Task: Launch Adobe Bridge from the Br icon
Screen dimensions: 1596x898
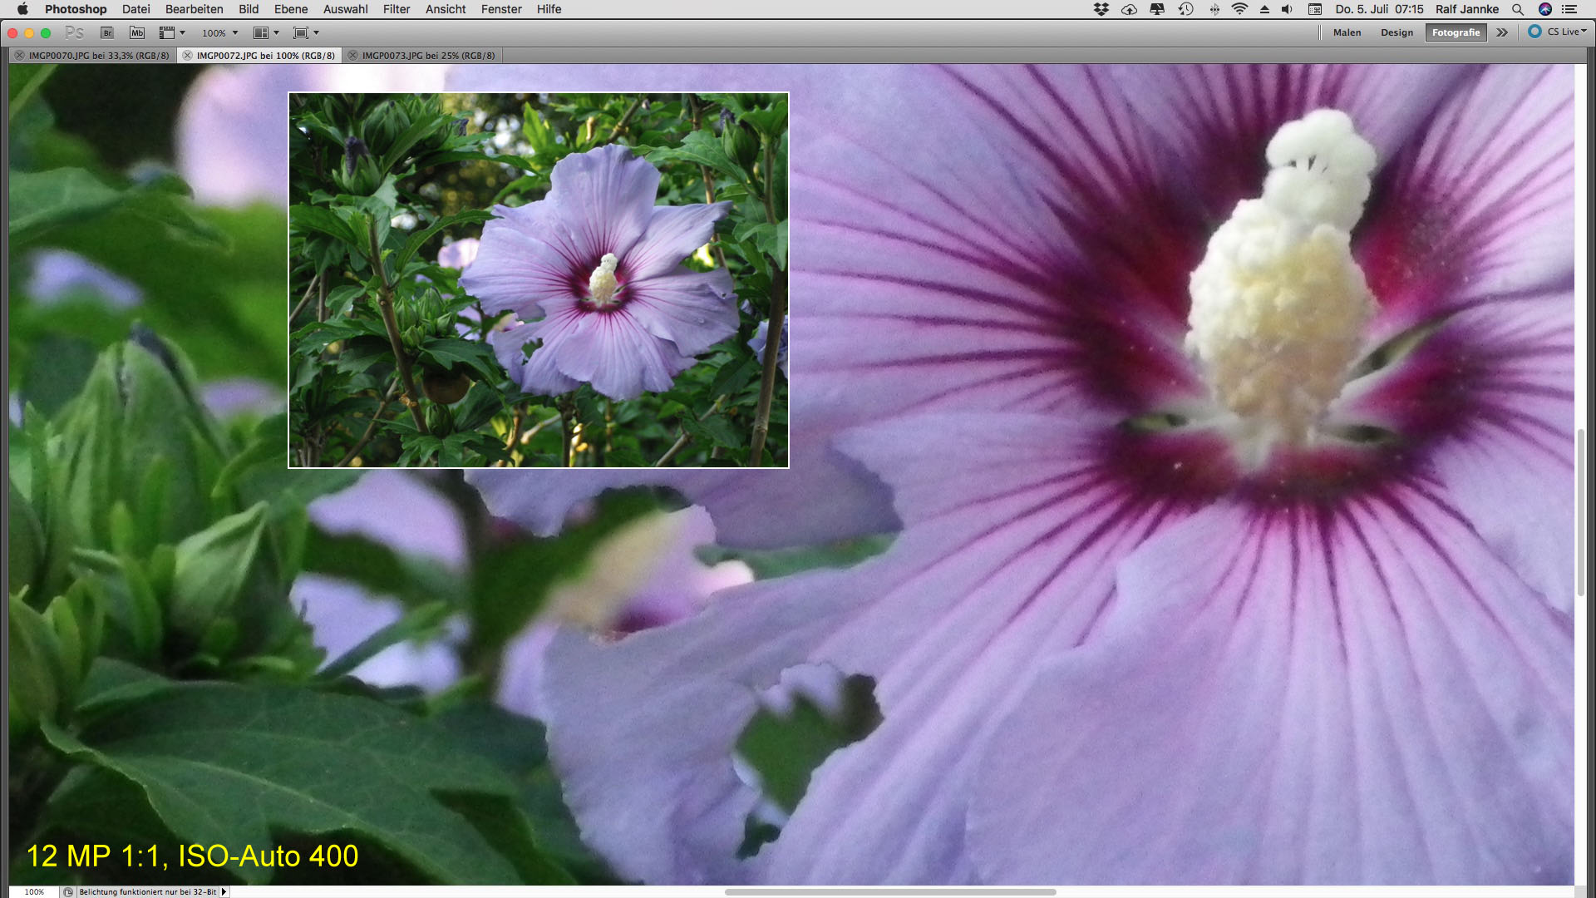Action: pos(106,32)
